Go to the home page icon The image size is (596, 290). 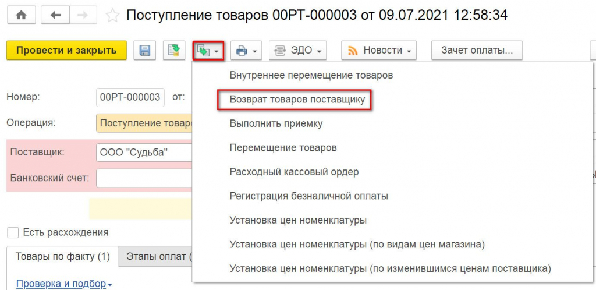pos(22,15)
